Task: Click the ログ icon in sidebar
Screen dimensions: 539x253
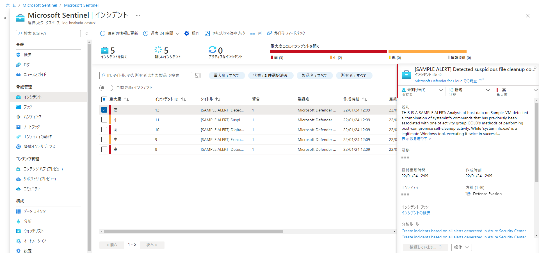Action: point(19,65)
